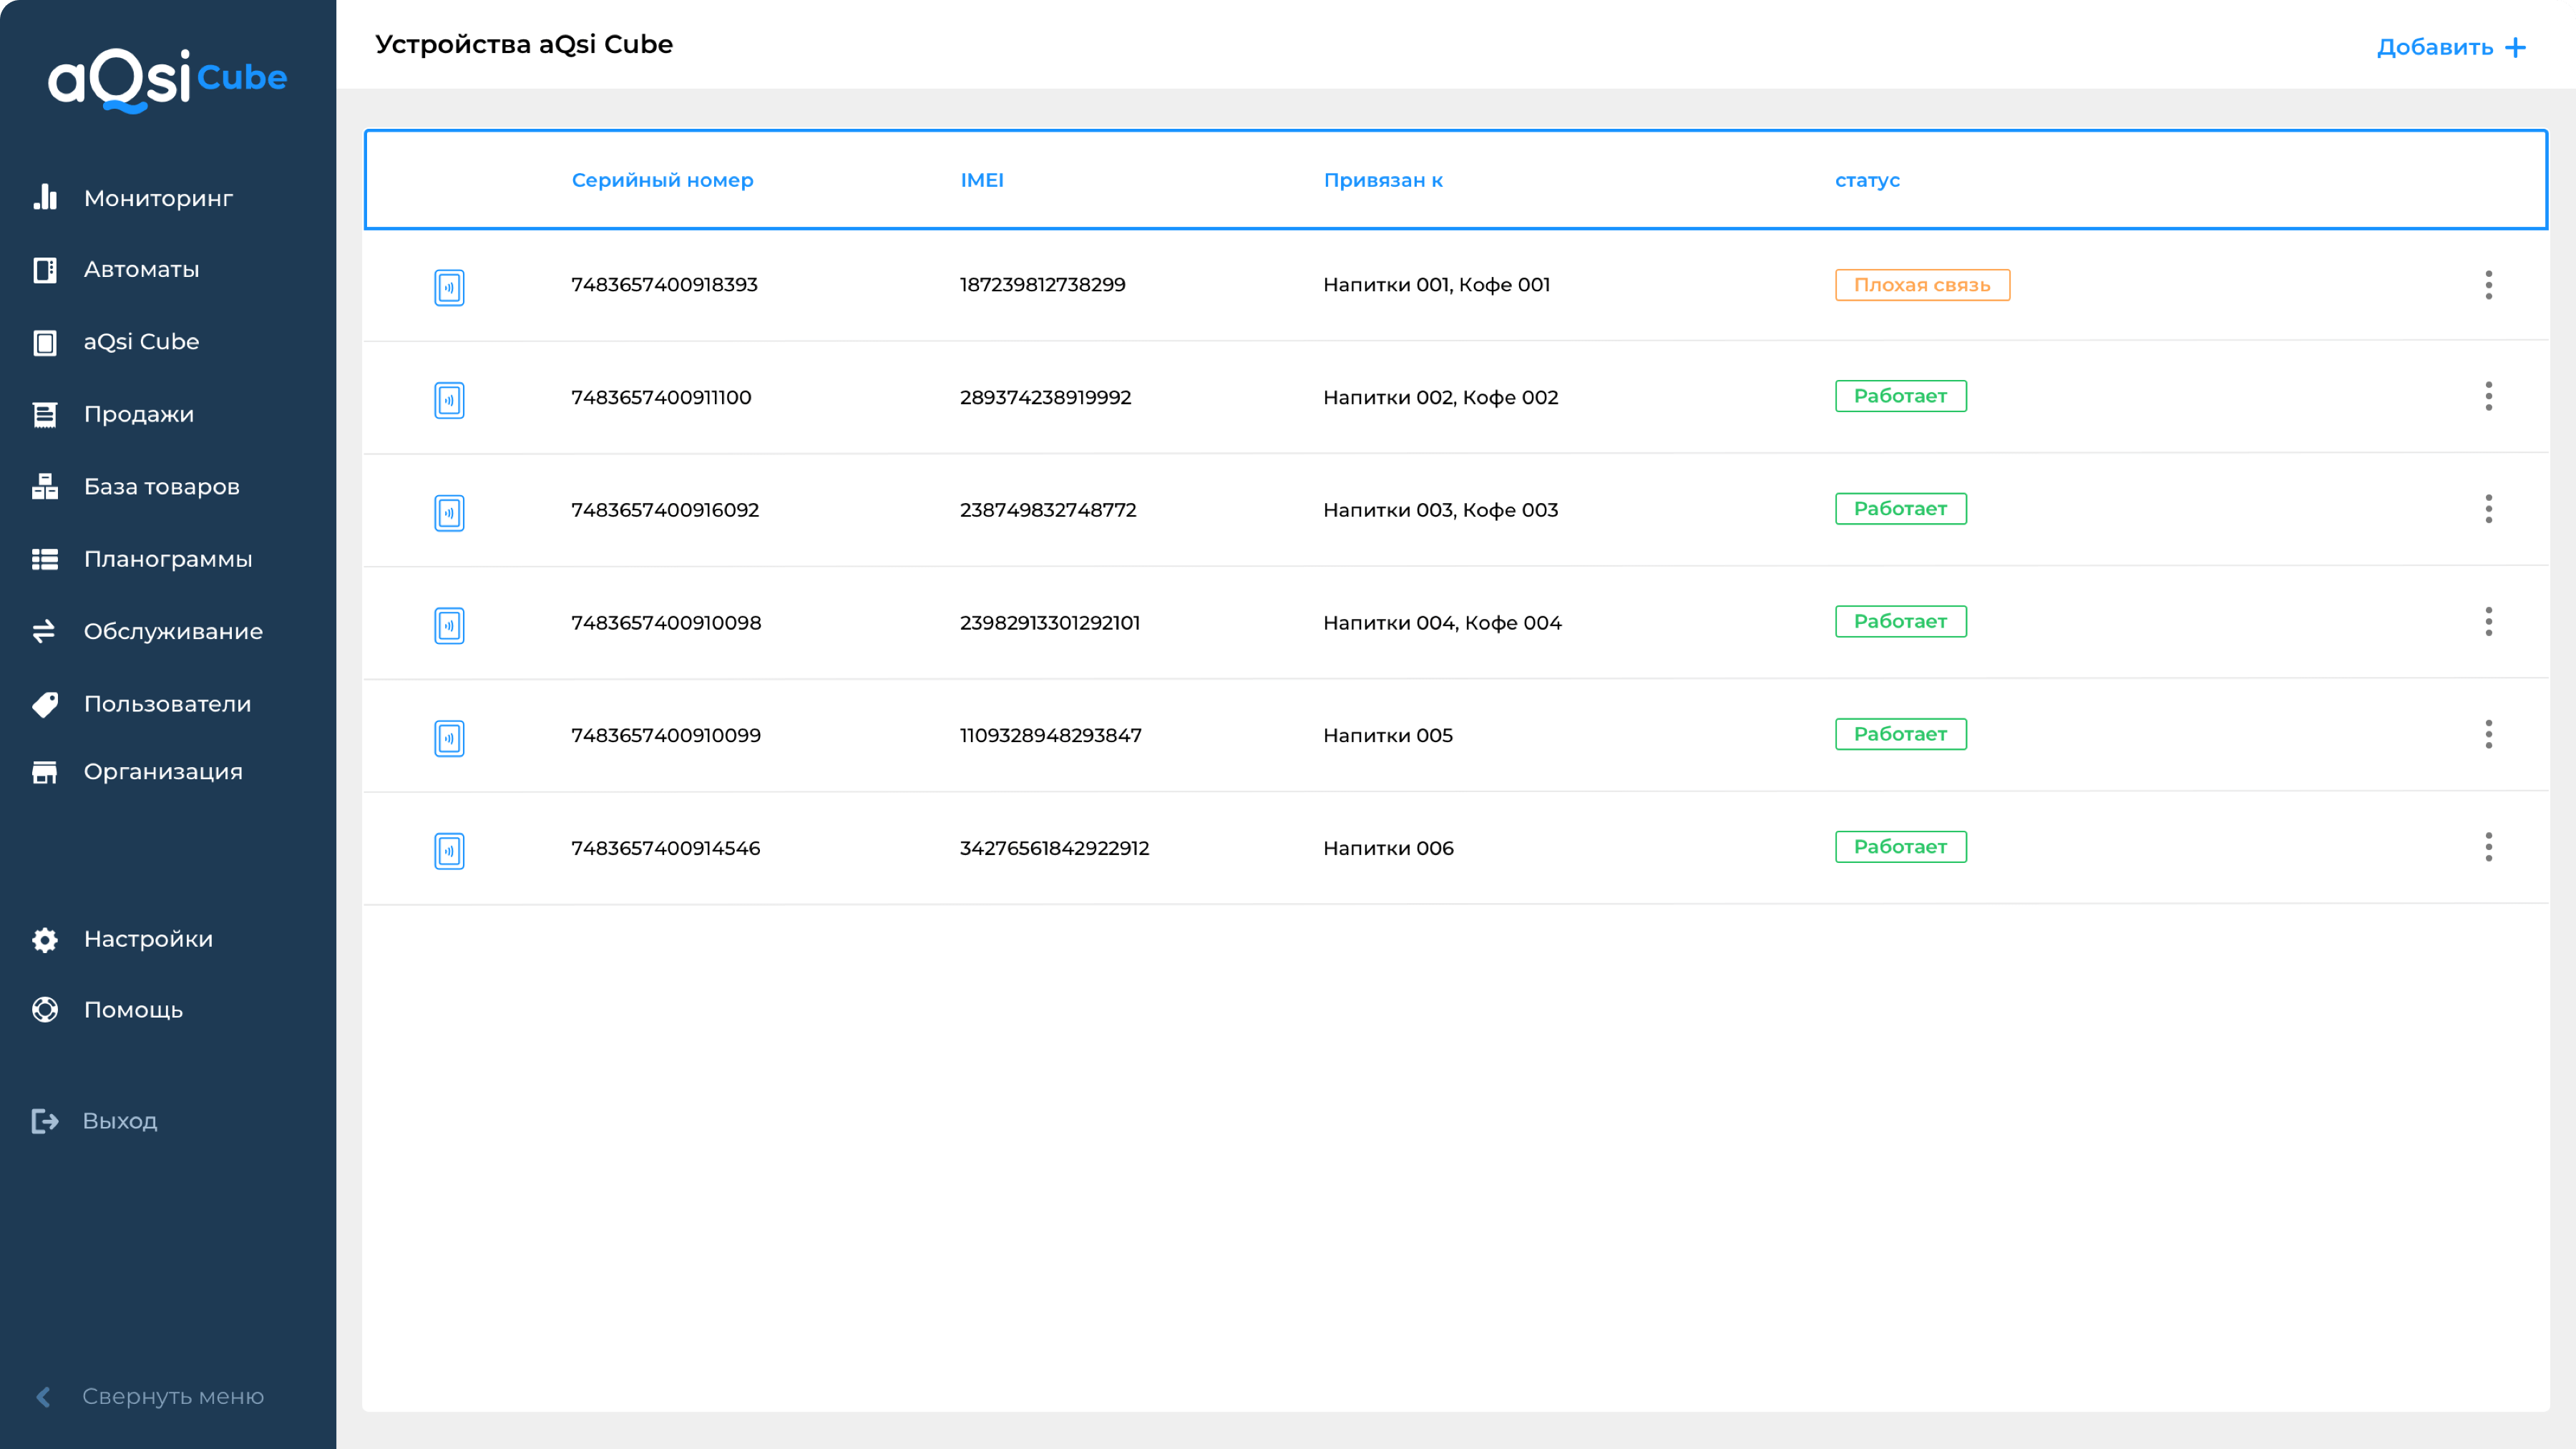Viewport: 2576px width, 1449px height.
Task: Click the Устройства aQsi Cube page title
Action: (x=524, y=45)
